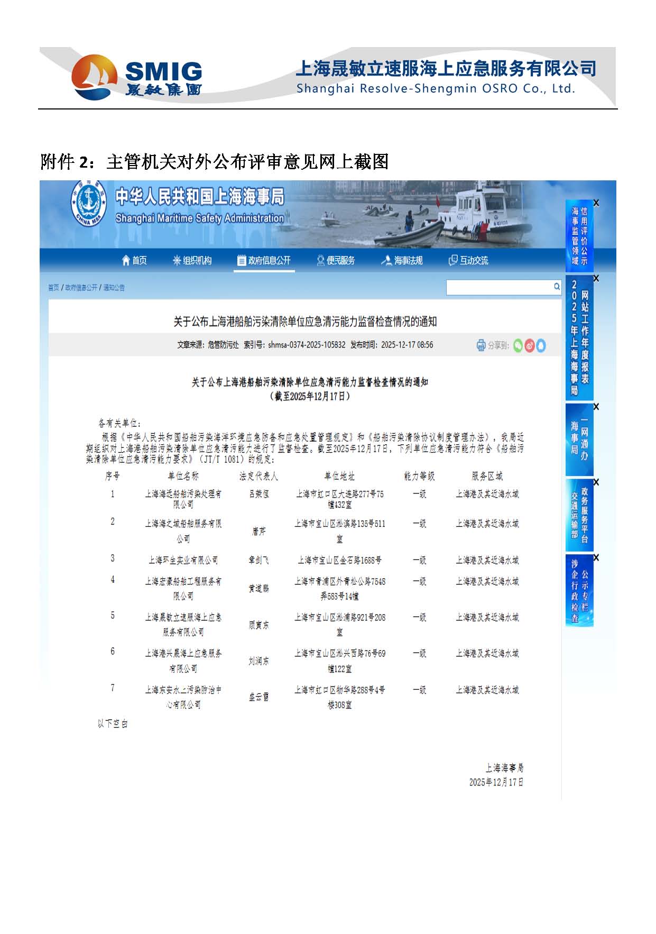Close the 海事监管领域信用评价公示 side banner
The height and width of the screenshot is (934, 656).
596,203
